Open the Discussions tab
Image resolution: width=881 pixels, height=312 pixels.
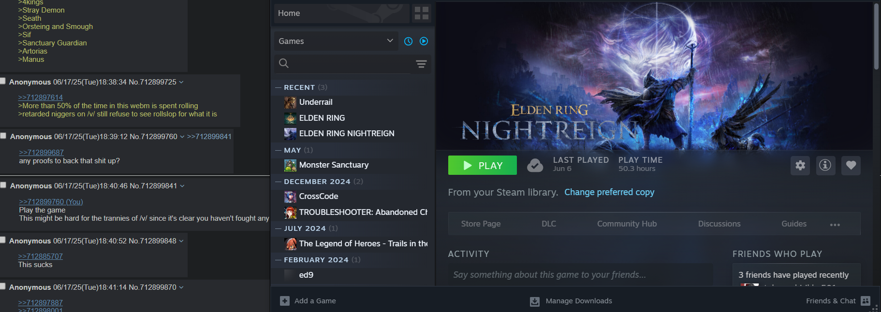click(719, 224)
